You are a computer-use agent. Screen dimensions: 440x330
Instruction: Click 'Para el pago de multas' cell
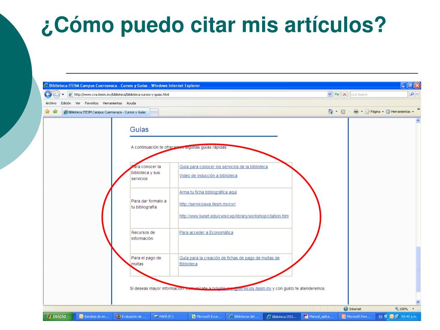[150, 265]
